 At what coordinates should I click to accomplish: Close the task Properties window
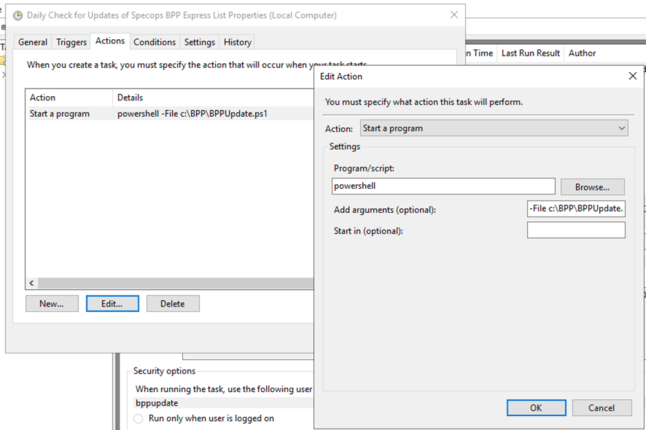(x=454, y=15)
